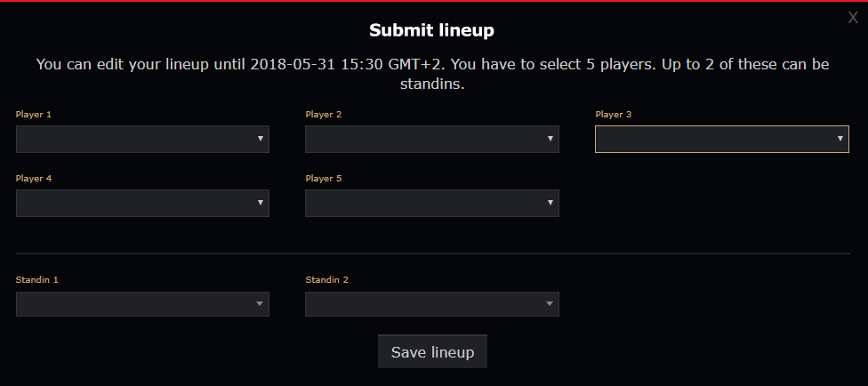Screen dimensions: 868x386
Task: Close the Submit lineup dialog with X
Action: (853, 18)
